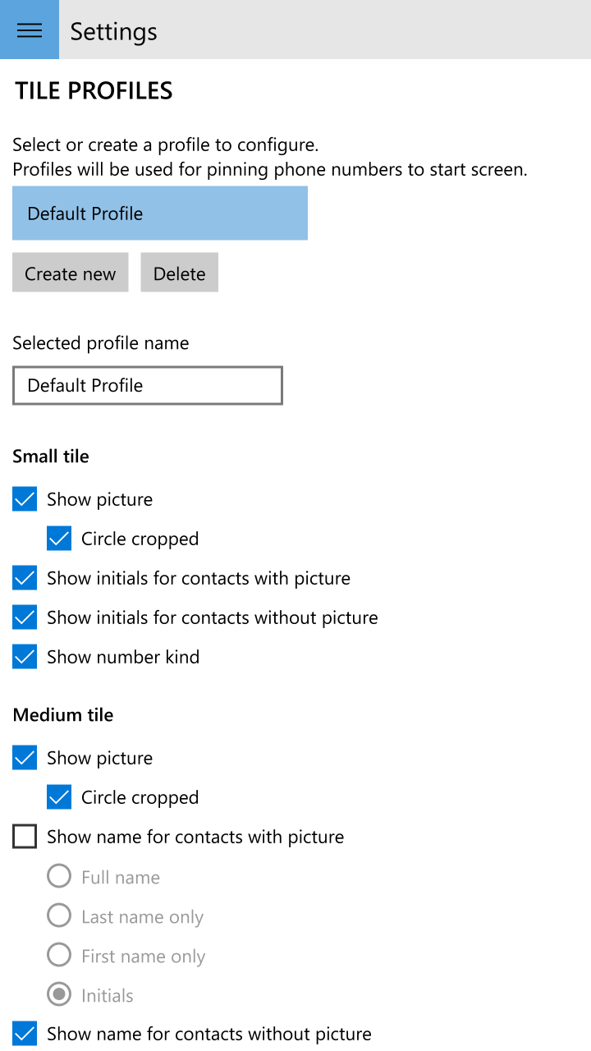The image size is (591, 1051).
Task: Click the Create new button
Action: pyautogui.click(x=71, y=273)
